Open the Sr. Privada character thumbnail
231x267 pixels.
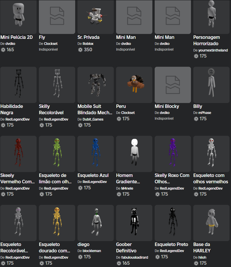(x=96, y=17)
